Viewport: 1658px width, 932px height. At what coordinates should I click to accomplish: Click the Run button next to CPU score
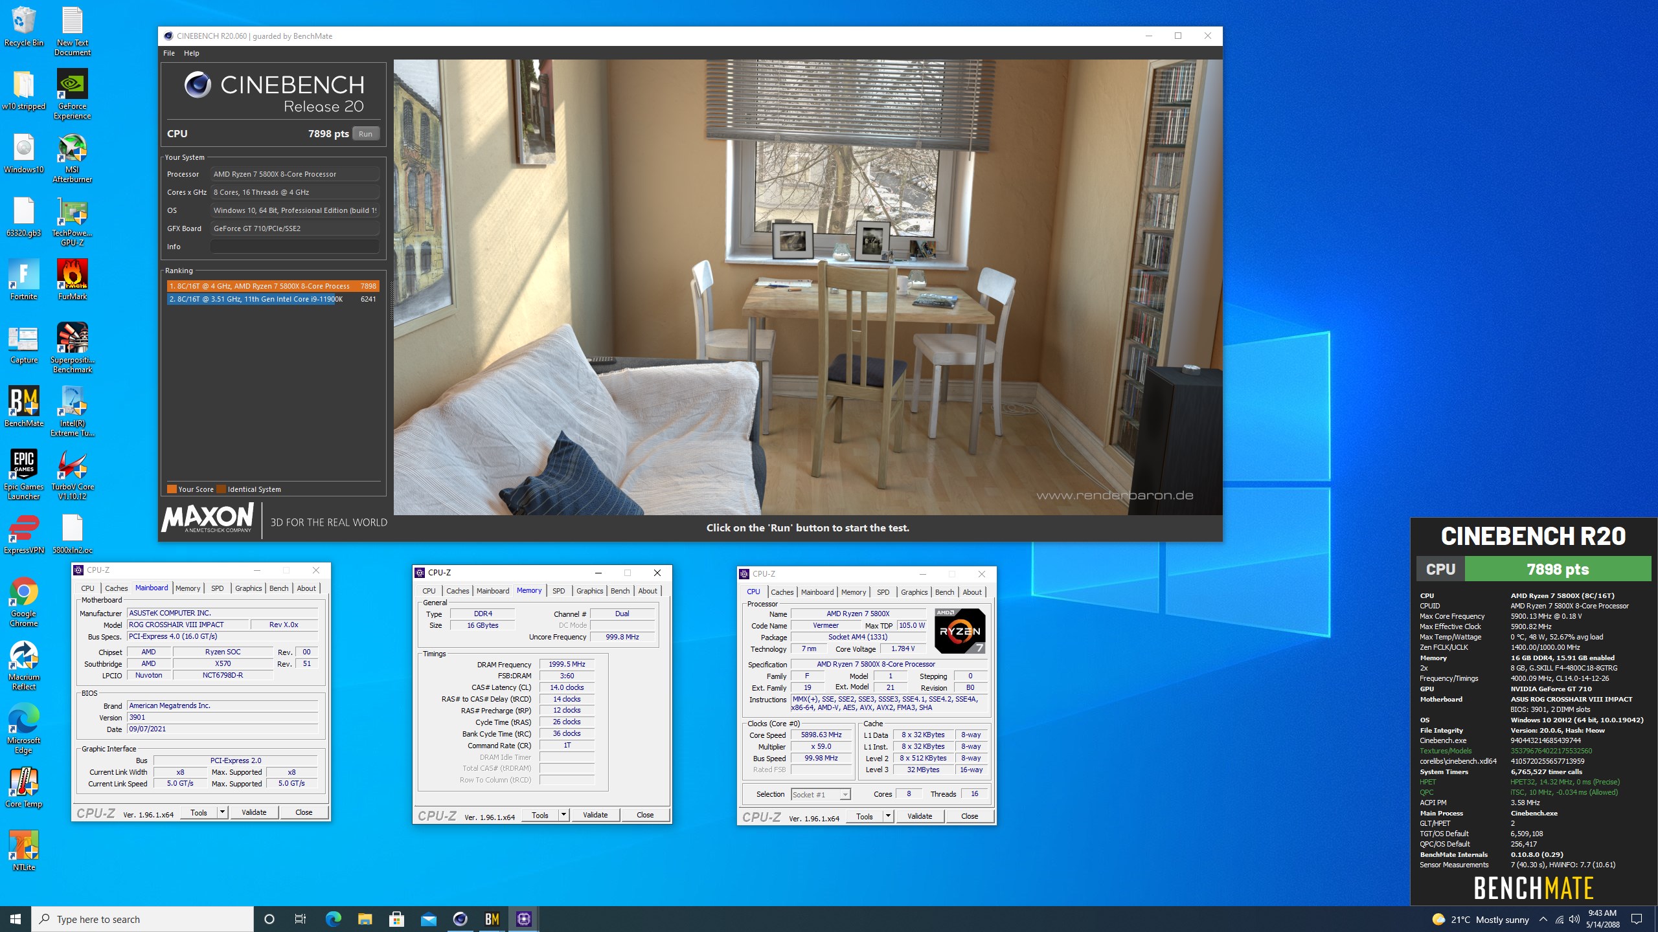(x=366, y=134)
